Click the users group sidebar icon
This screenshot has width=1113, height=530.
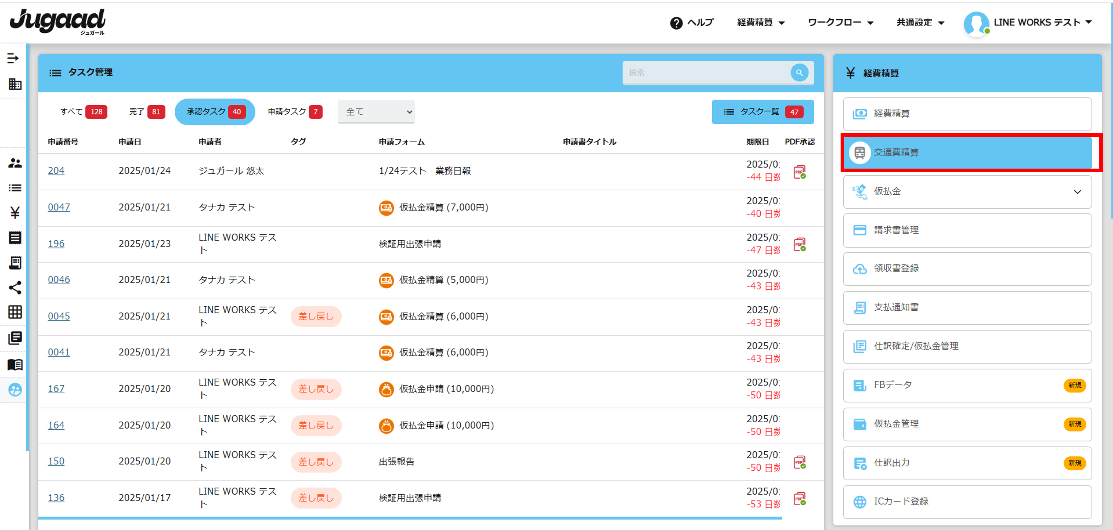click(x=15, y=163)
